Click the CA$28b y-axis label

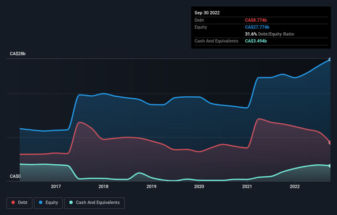[x=18, y=54]
